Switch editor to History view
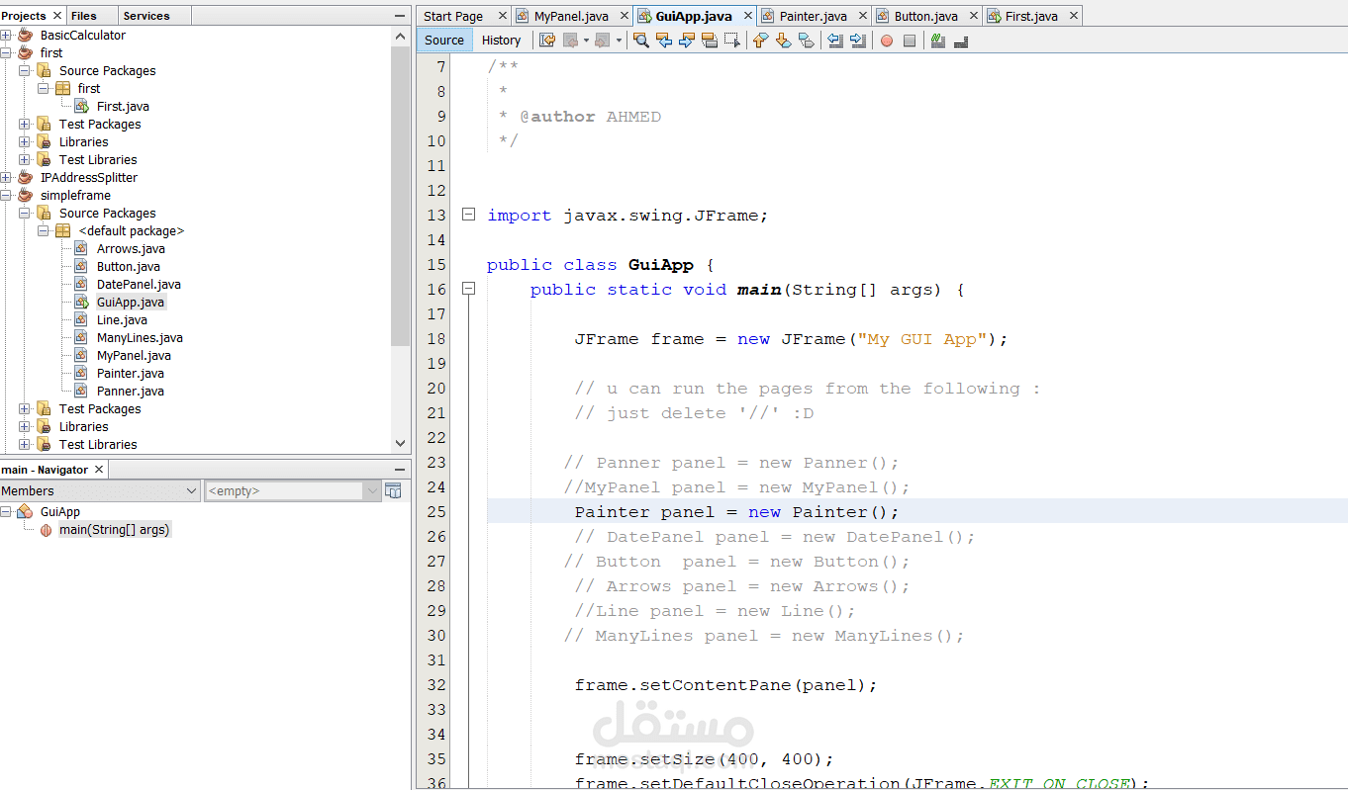1348x790 pixels. pyautogui.click(x=501, y=40)
